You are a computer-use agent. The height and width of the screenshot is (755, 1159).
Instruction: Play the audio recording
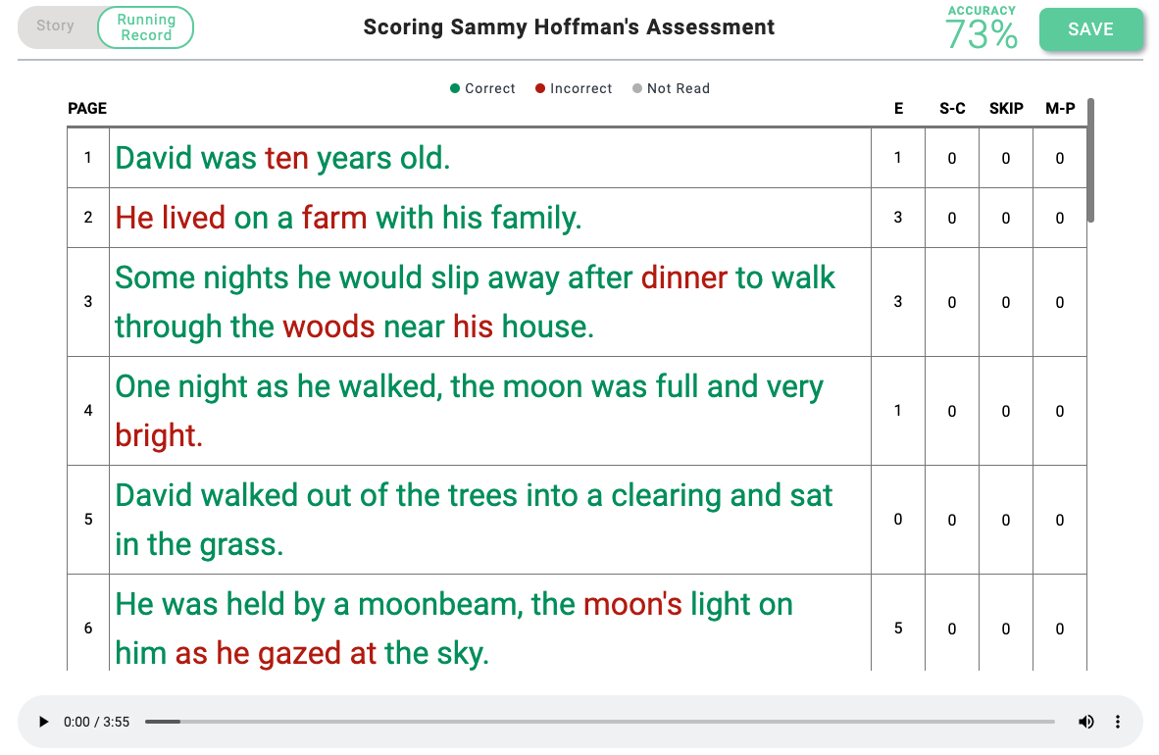coord(43,722)
